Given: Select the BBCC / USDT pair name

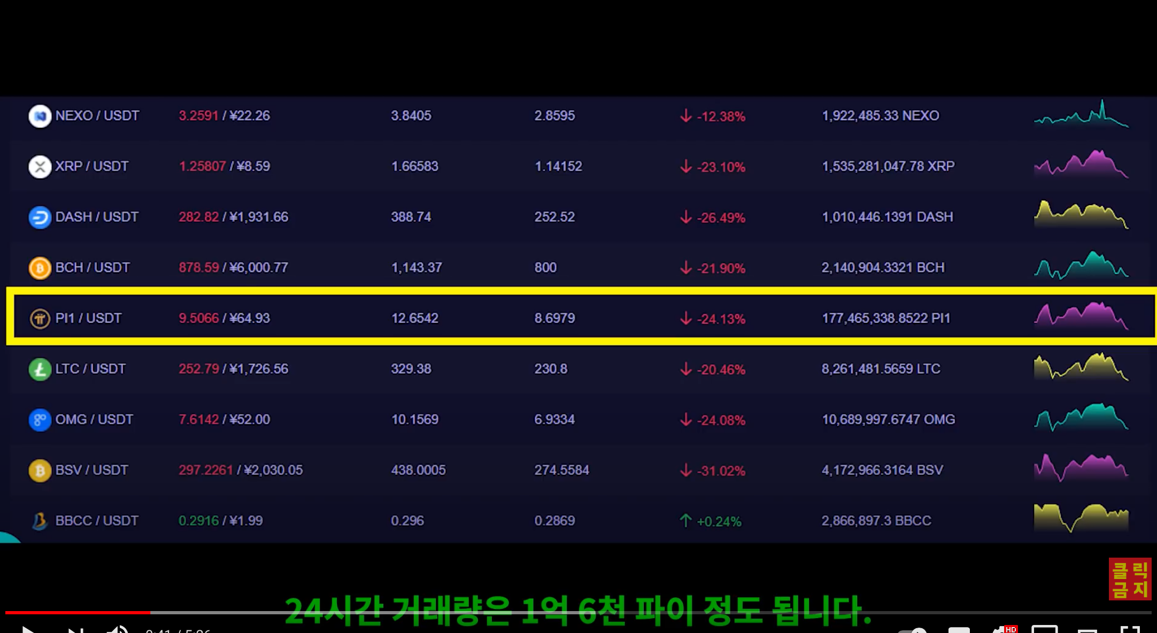Looking at the screenshot, I should click(x=97, y=521).
